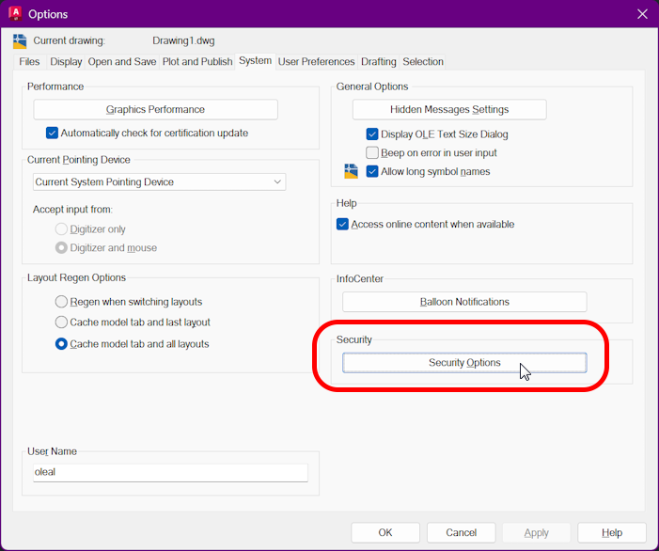Click the drawing icon beside Allow long symbol names
Image resolution: width=659 pixels, height=551 pixels.
pos(351,171)
